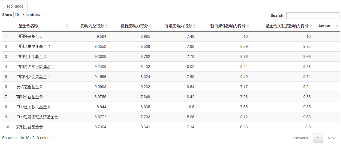This screenshot has width=341, height=144.
Task: Click the 基金会名称 column header text
Action: 28,26
